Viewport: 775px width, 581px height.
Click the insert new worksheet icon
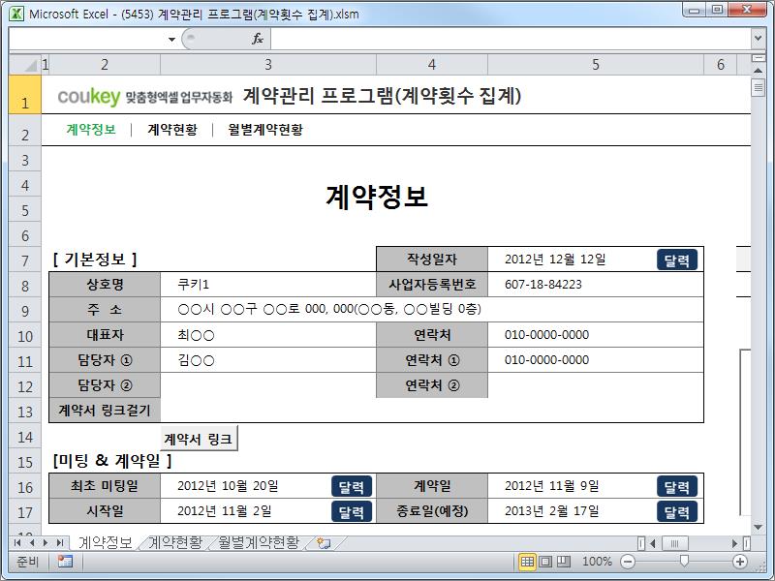[x=324, y=543]
